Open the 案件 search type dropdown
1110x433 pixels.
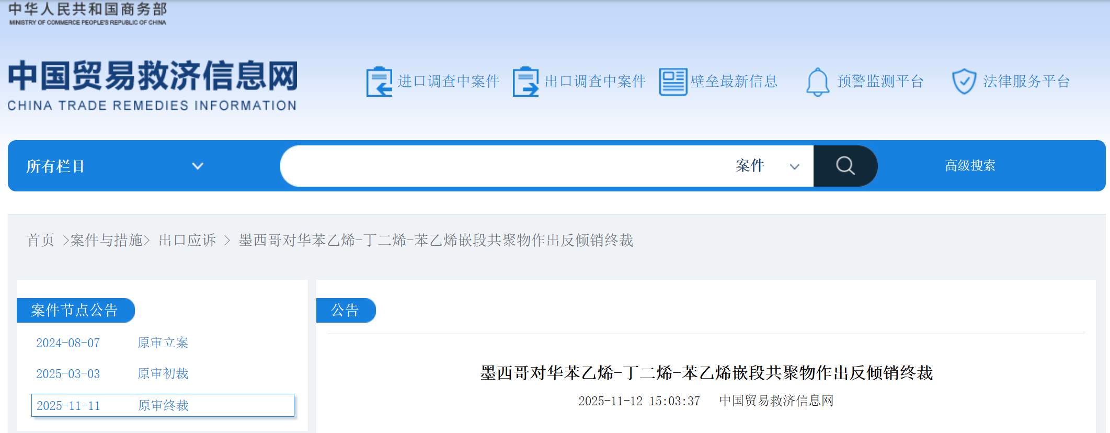pos(767,166)
